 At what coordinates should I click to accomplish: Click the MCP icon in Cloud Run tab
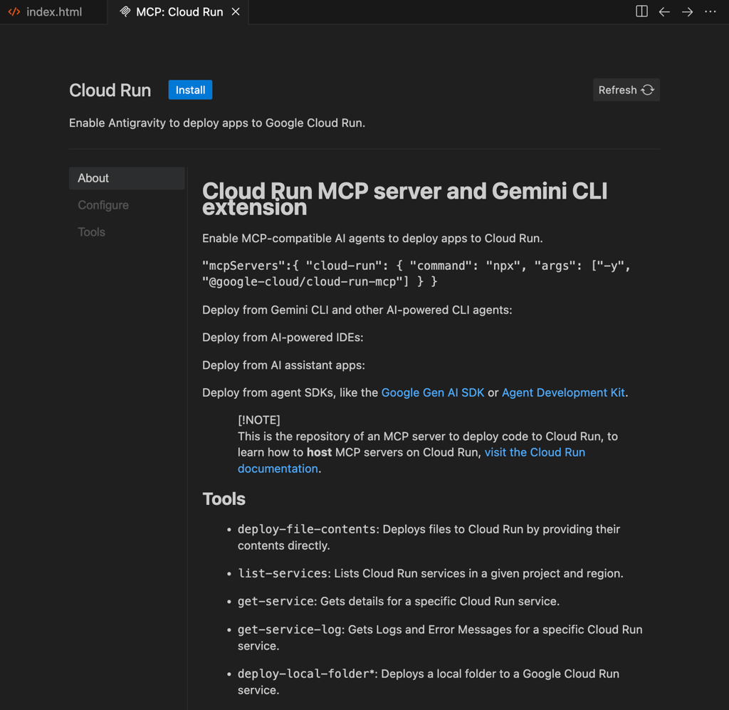[x=125, y=11]
